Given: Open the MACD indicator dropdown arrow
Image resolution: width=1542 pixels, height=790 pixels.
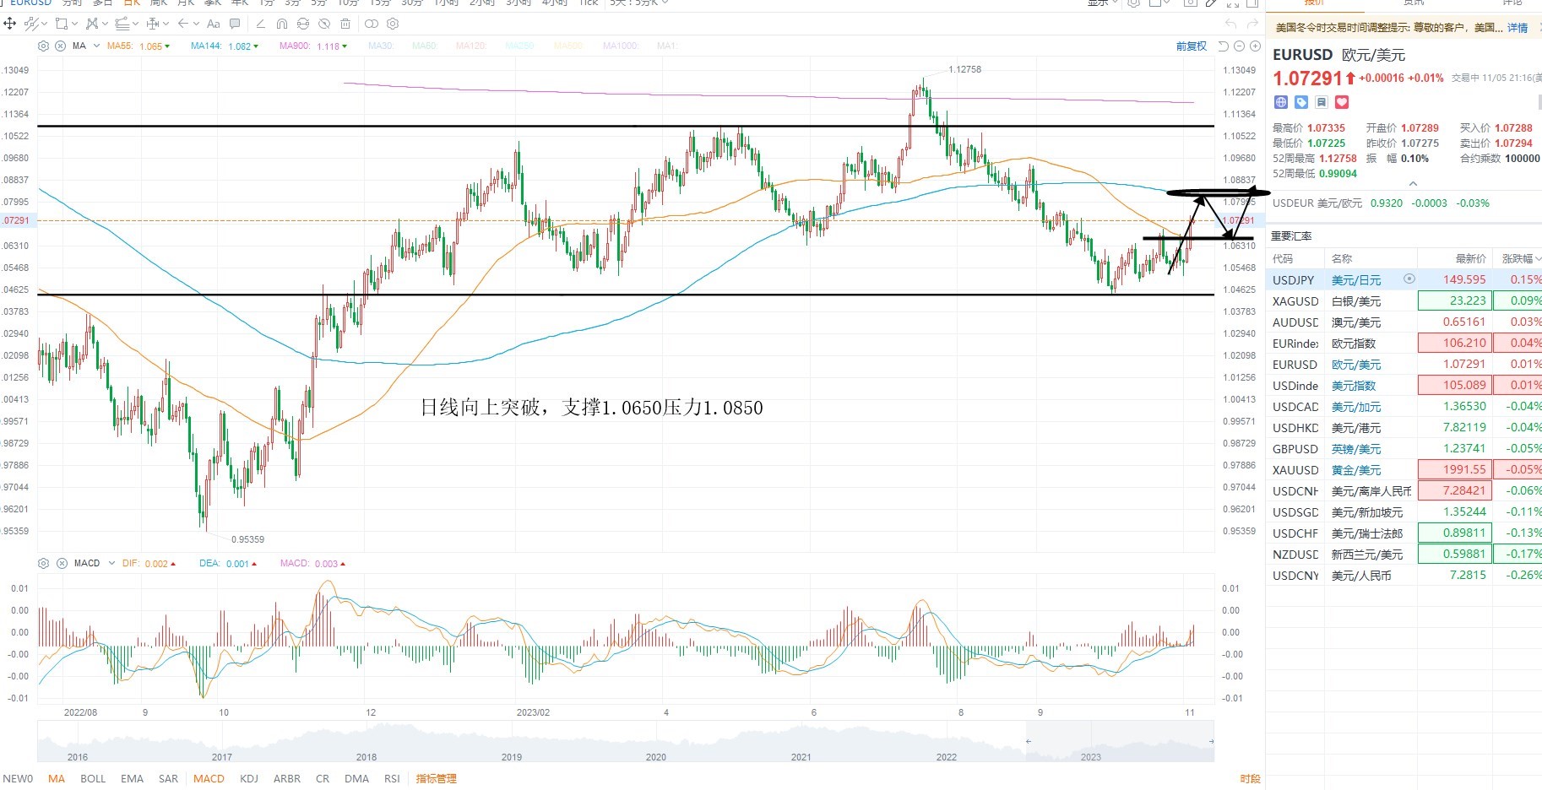Looking at the screenshot, I should pos(111,563).
